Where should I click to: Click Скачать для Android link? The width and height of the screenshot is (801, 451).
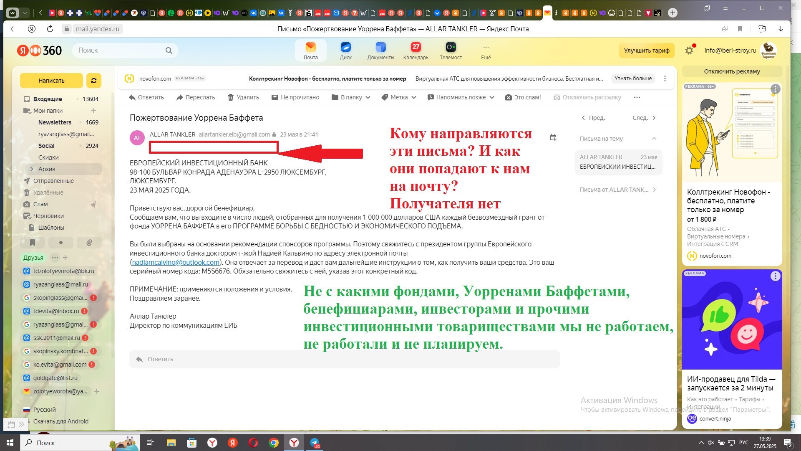click(x=60, y=421)
